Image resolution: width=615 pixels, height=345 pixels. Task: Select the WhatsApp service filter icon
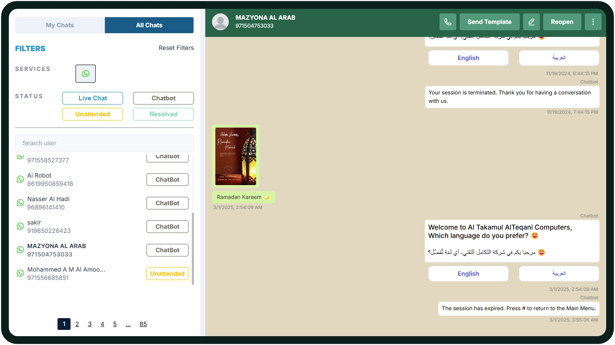point(86,73)
